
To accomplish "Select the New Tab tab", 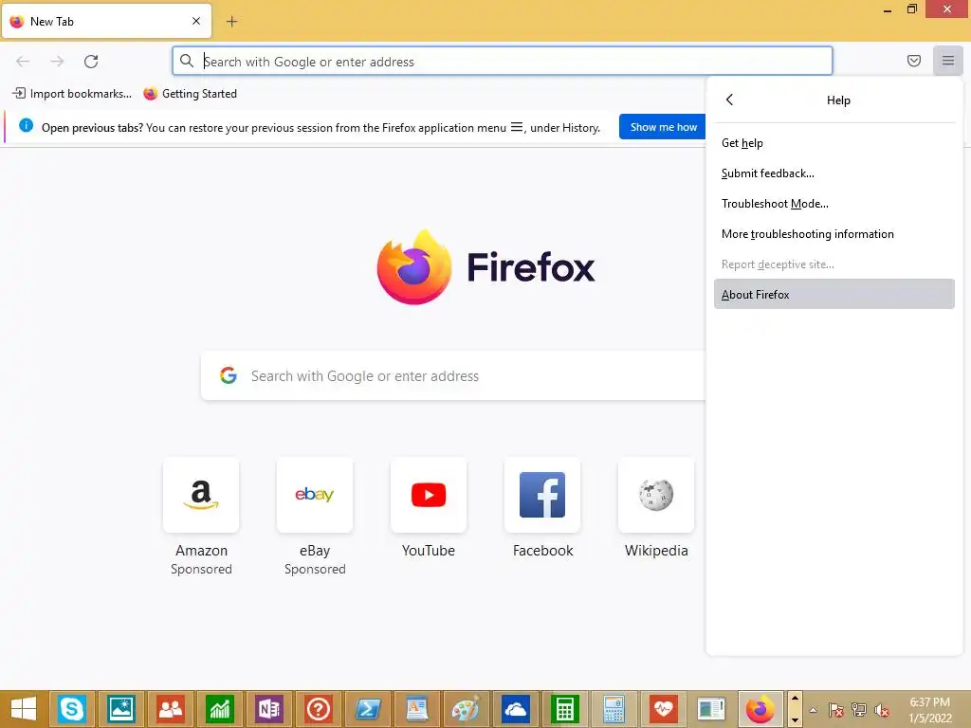I will pyautogui.click(x=106, y=21).
